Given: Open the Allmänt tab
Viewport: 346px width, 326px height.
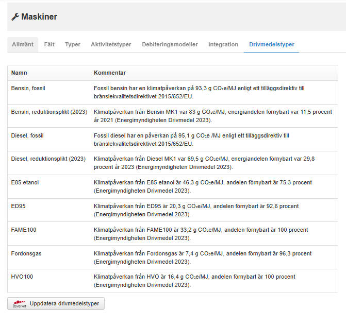Looking at the screenshot, I should coord(23,44).
